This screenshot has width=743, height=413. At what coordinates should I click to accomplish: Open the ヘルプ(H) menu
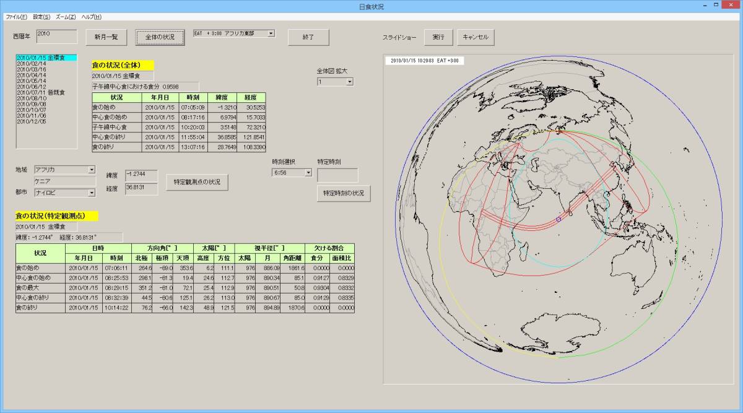(91, 17)
